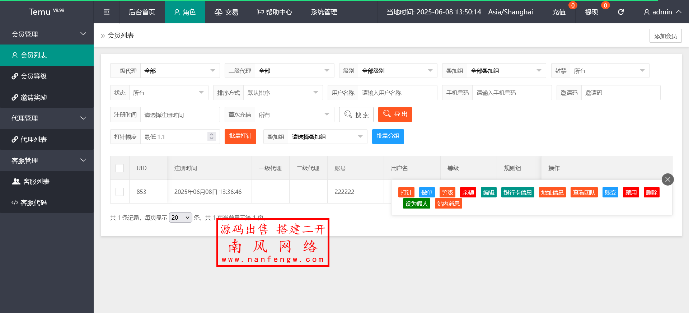
Task: Click the 充值 recharge notification item
Action: coord(559,12)
